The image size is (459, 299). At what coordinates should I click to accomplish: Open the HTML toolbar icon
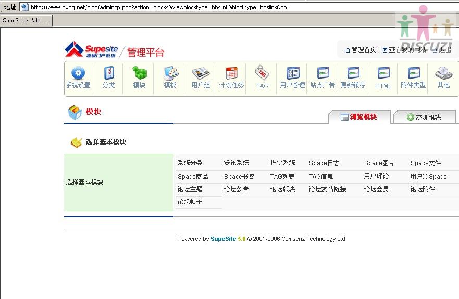383,73
